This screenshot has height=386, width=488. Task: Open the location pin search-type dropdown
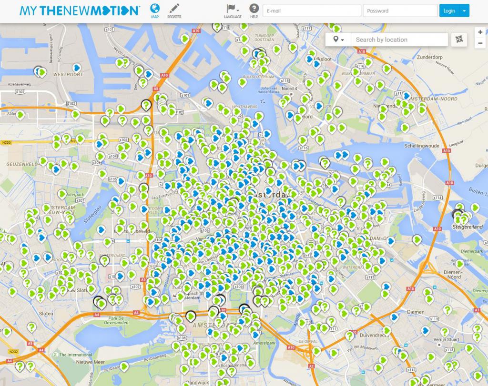coord(338,40)
